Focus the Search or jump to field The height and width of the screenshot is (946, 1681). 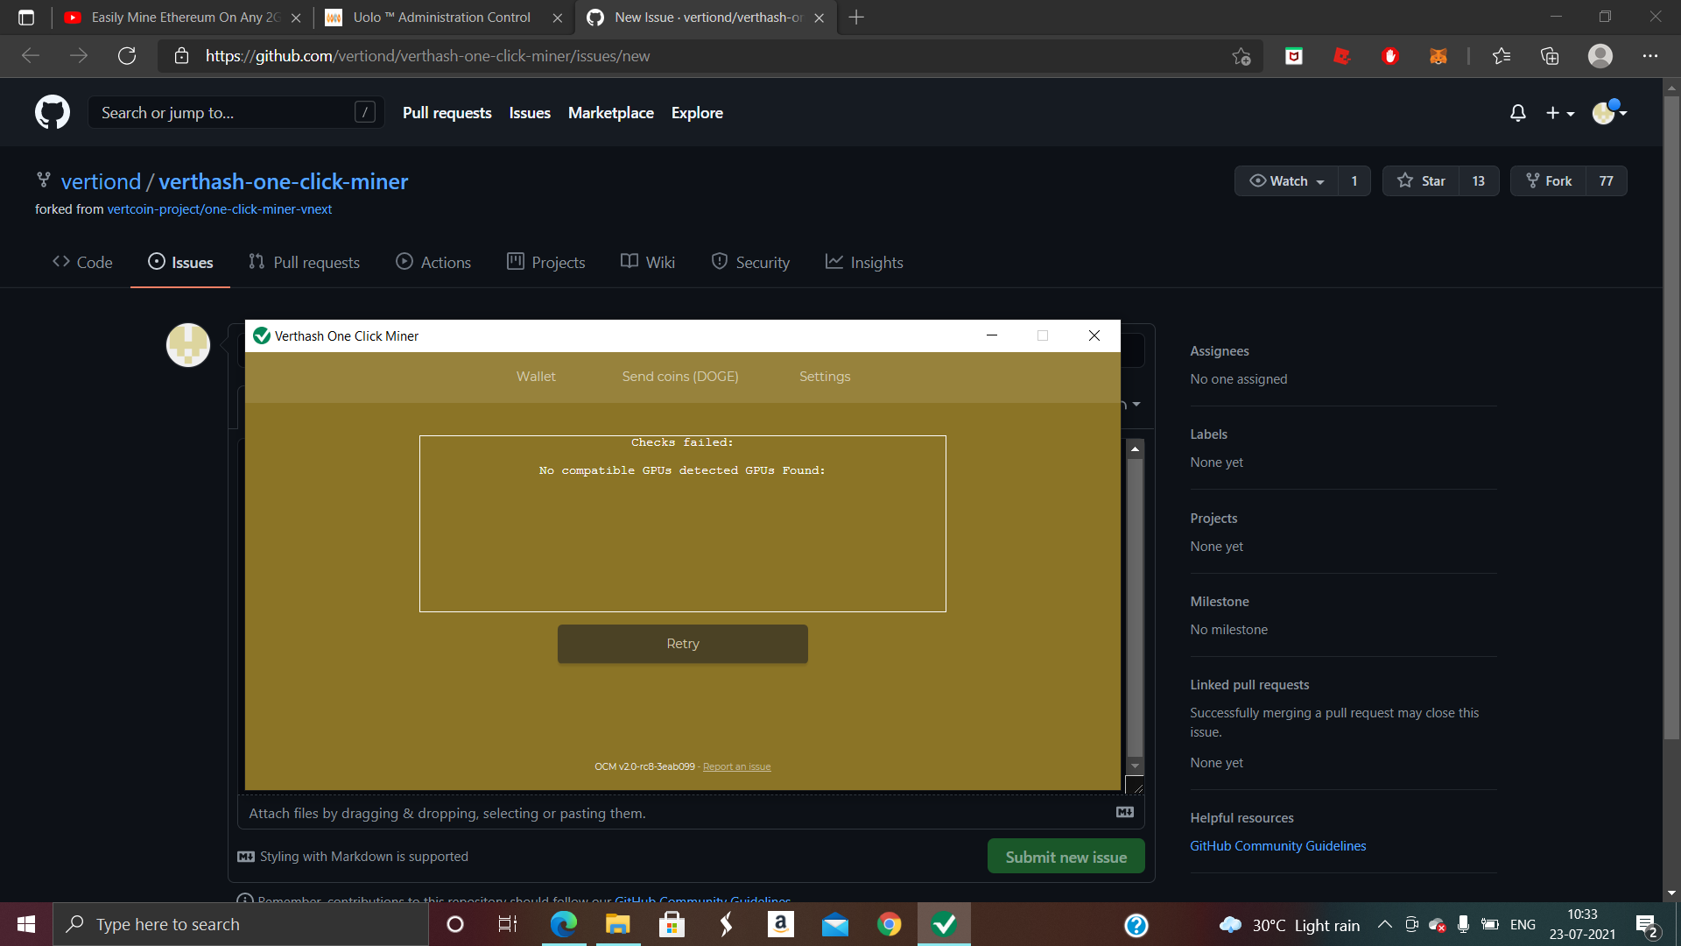pyautogui.click(x=236, y=112)
